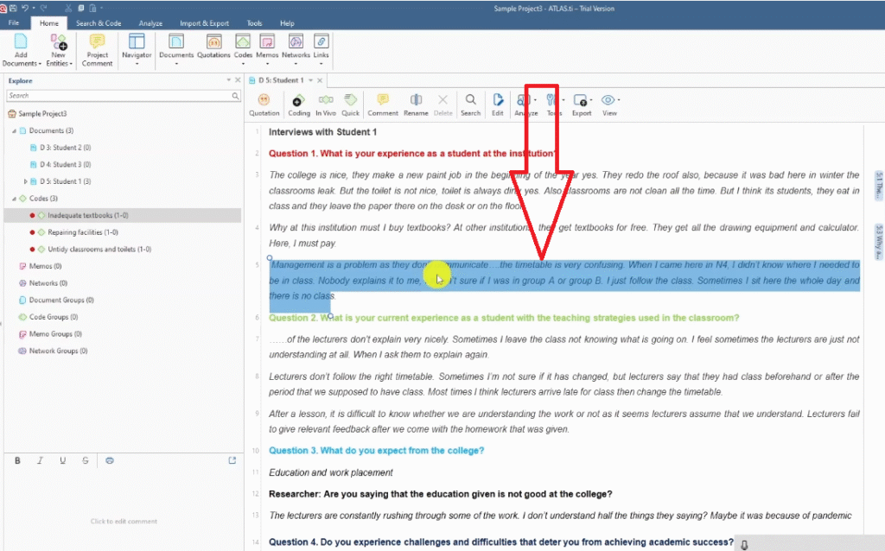This screenshot has height=551, width=885.
Task: Toggle underline in the comment editor
Action: pyautogui.click(x=62, y=460)
